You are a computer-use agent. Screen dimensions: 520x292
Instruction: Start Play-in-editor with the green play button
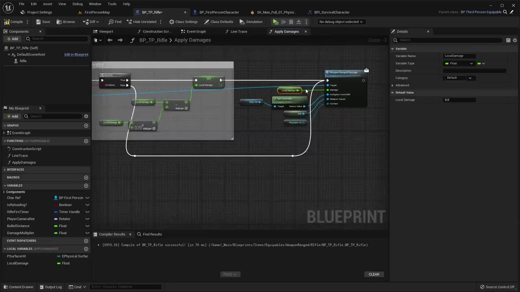275,22
